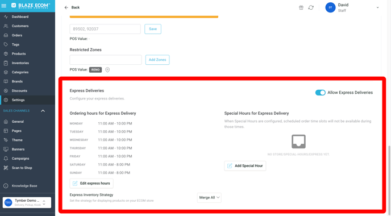Click the Pages layout icon
This screenshot has height=216, width=391.
pyautogui.click(x=6, y=131)
